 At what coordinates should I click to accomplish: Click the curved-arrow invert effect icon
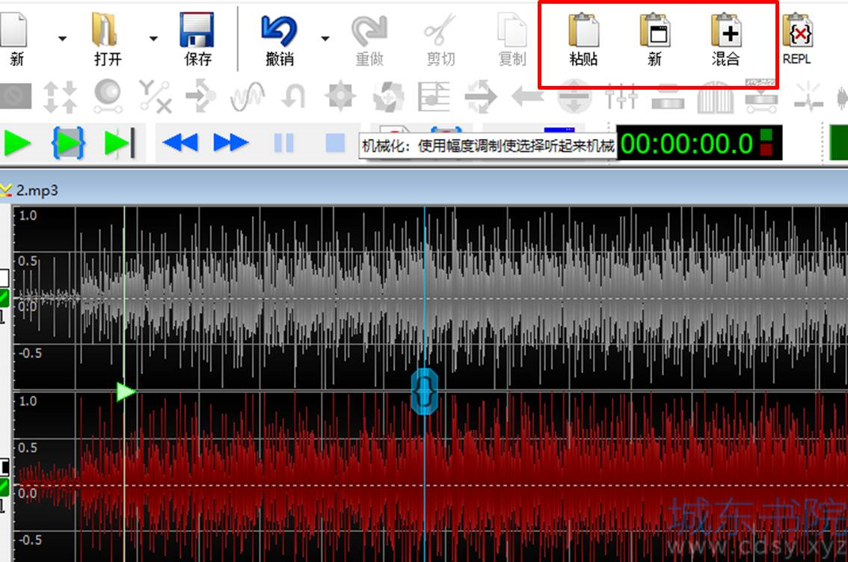[294, 96]
